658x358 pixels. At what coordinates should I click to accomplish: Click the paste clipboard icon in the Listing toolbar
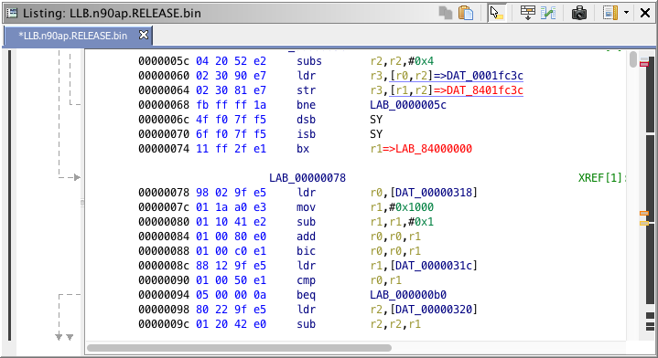tap(466, 13)
